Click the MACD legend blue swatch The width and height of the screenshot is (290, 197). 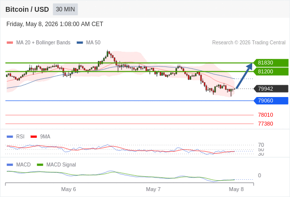tap(10, 165)
